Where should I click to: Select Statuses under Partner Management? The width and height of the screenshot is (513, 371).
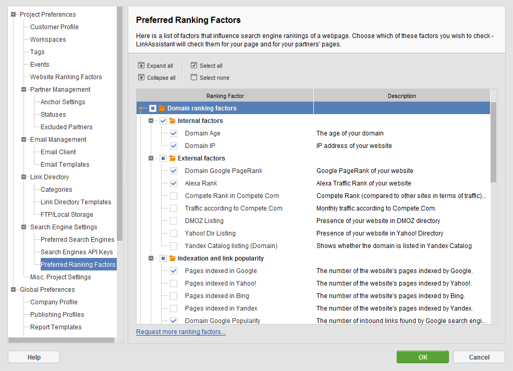53,115
